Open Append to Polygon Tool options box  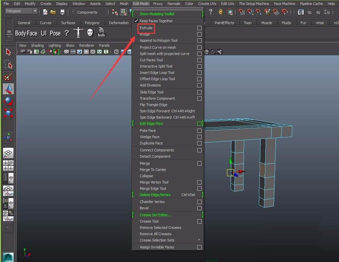pos(199,40)
